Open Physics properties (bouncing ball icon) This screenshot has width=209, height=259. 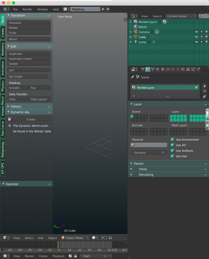coord(198,69)
